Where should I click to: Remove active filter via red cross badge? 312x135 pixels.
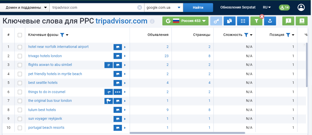(262, 16)
